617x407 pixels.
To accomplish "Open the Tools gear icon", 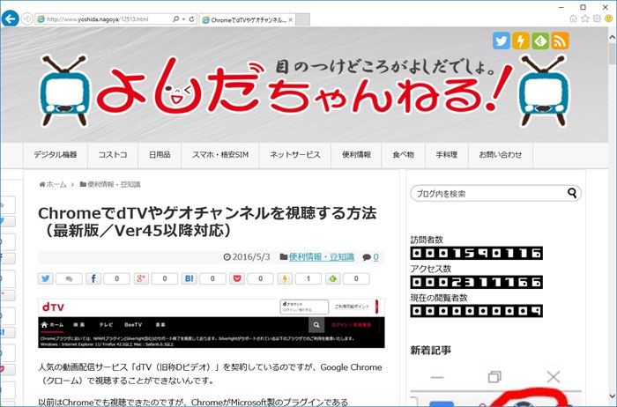I will (597, 18).
